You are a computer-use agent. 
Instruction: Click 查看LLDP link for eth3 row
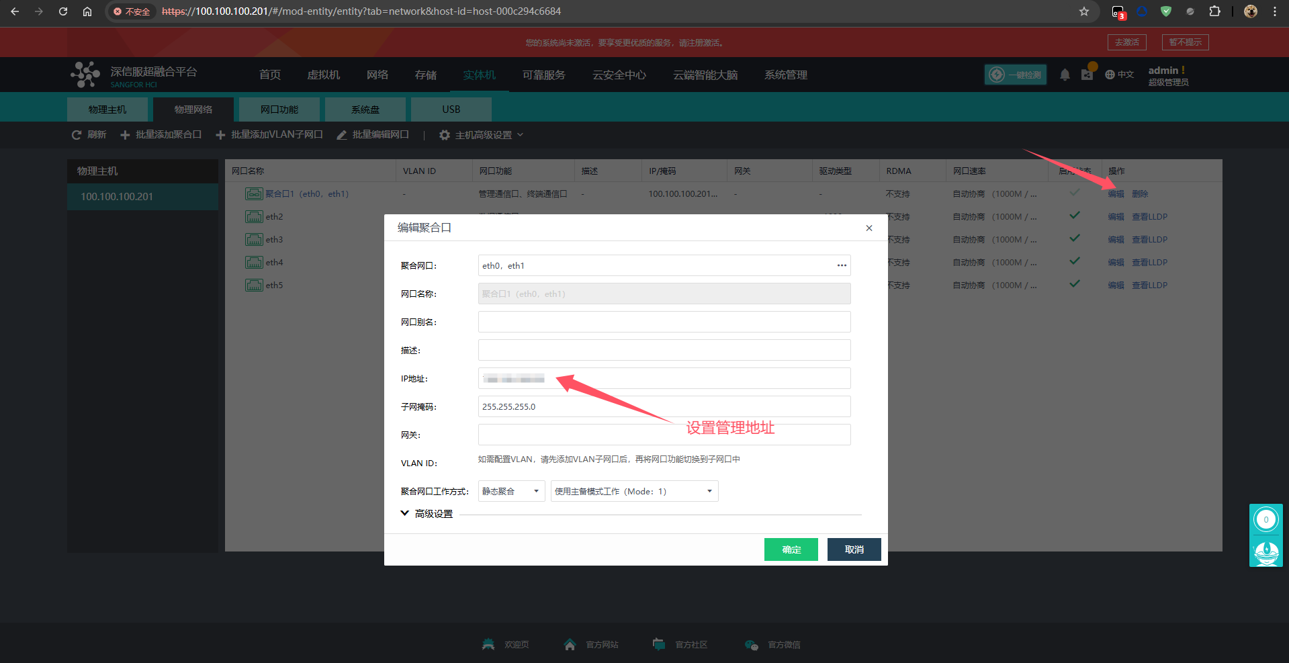click(1149, 240)
